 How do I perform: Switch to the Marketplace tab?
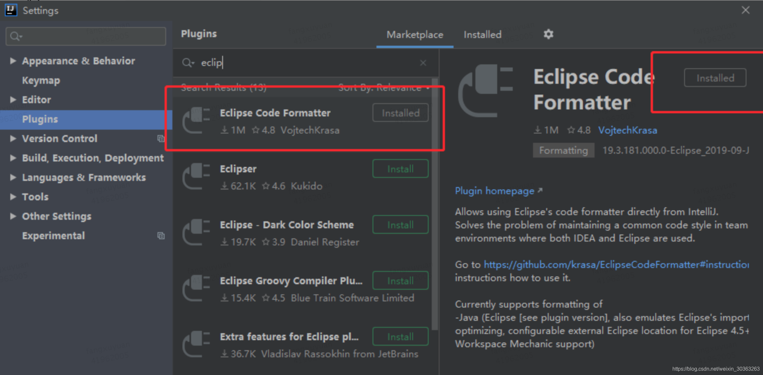[415, 35]
